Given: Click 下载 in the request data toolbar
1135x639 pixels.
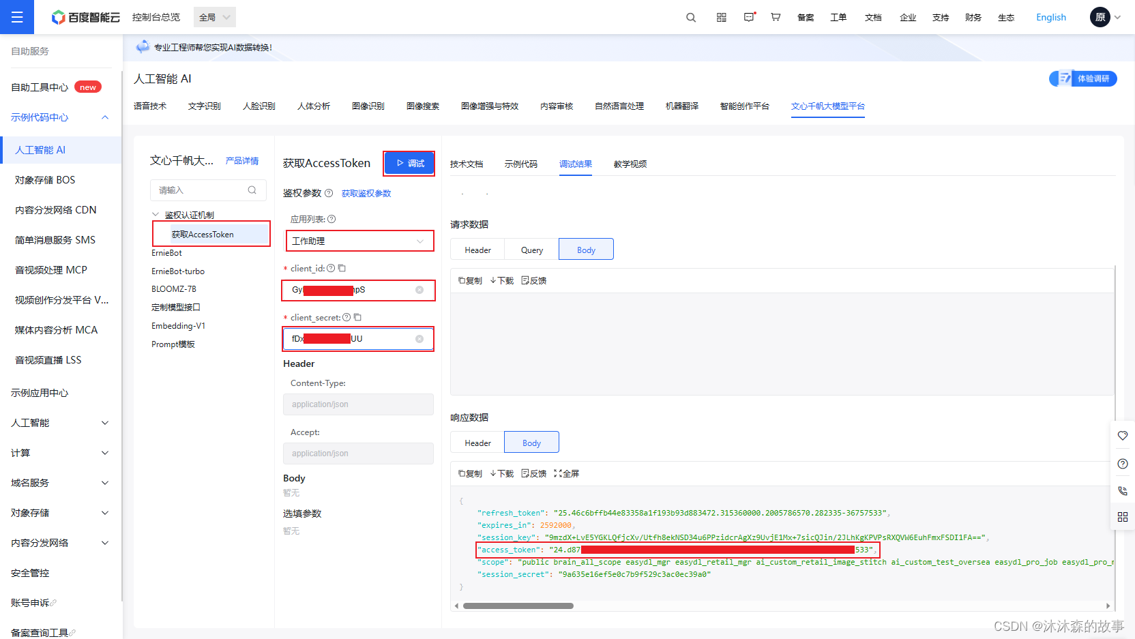Looking at the screenshot, I should tap(502, 280).
